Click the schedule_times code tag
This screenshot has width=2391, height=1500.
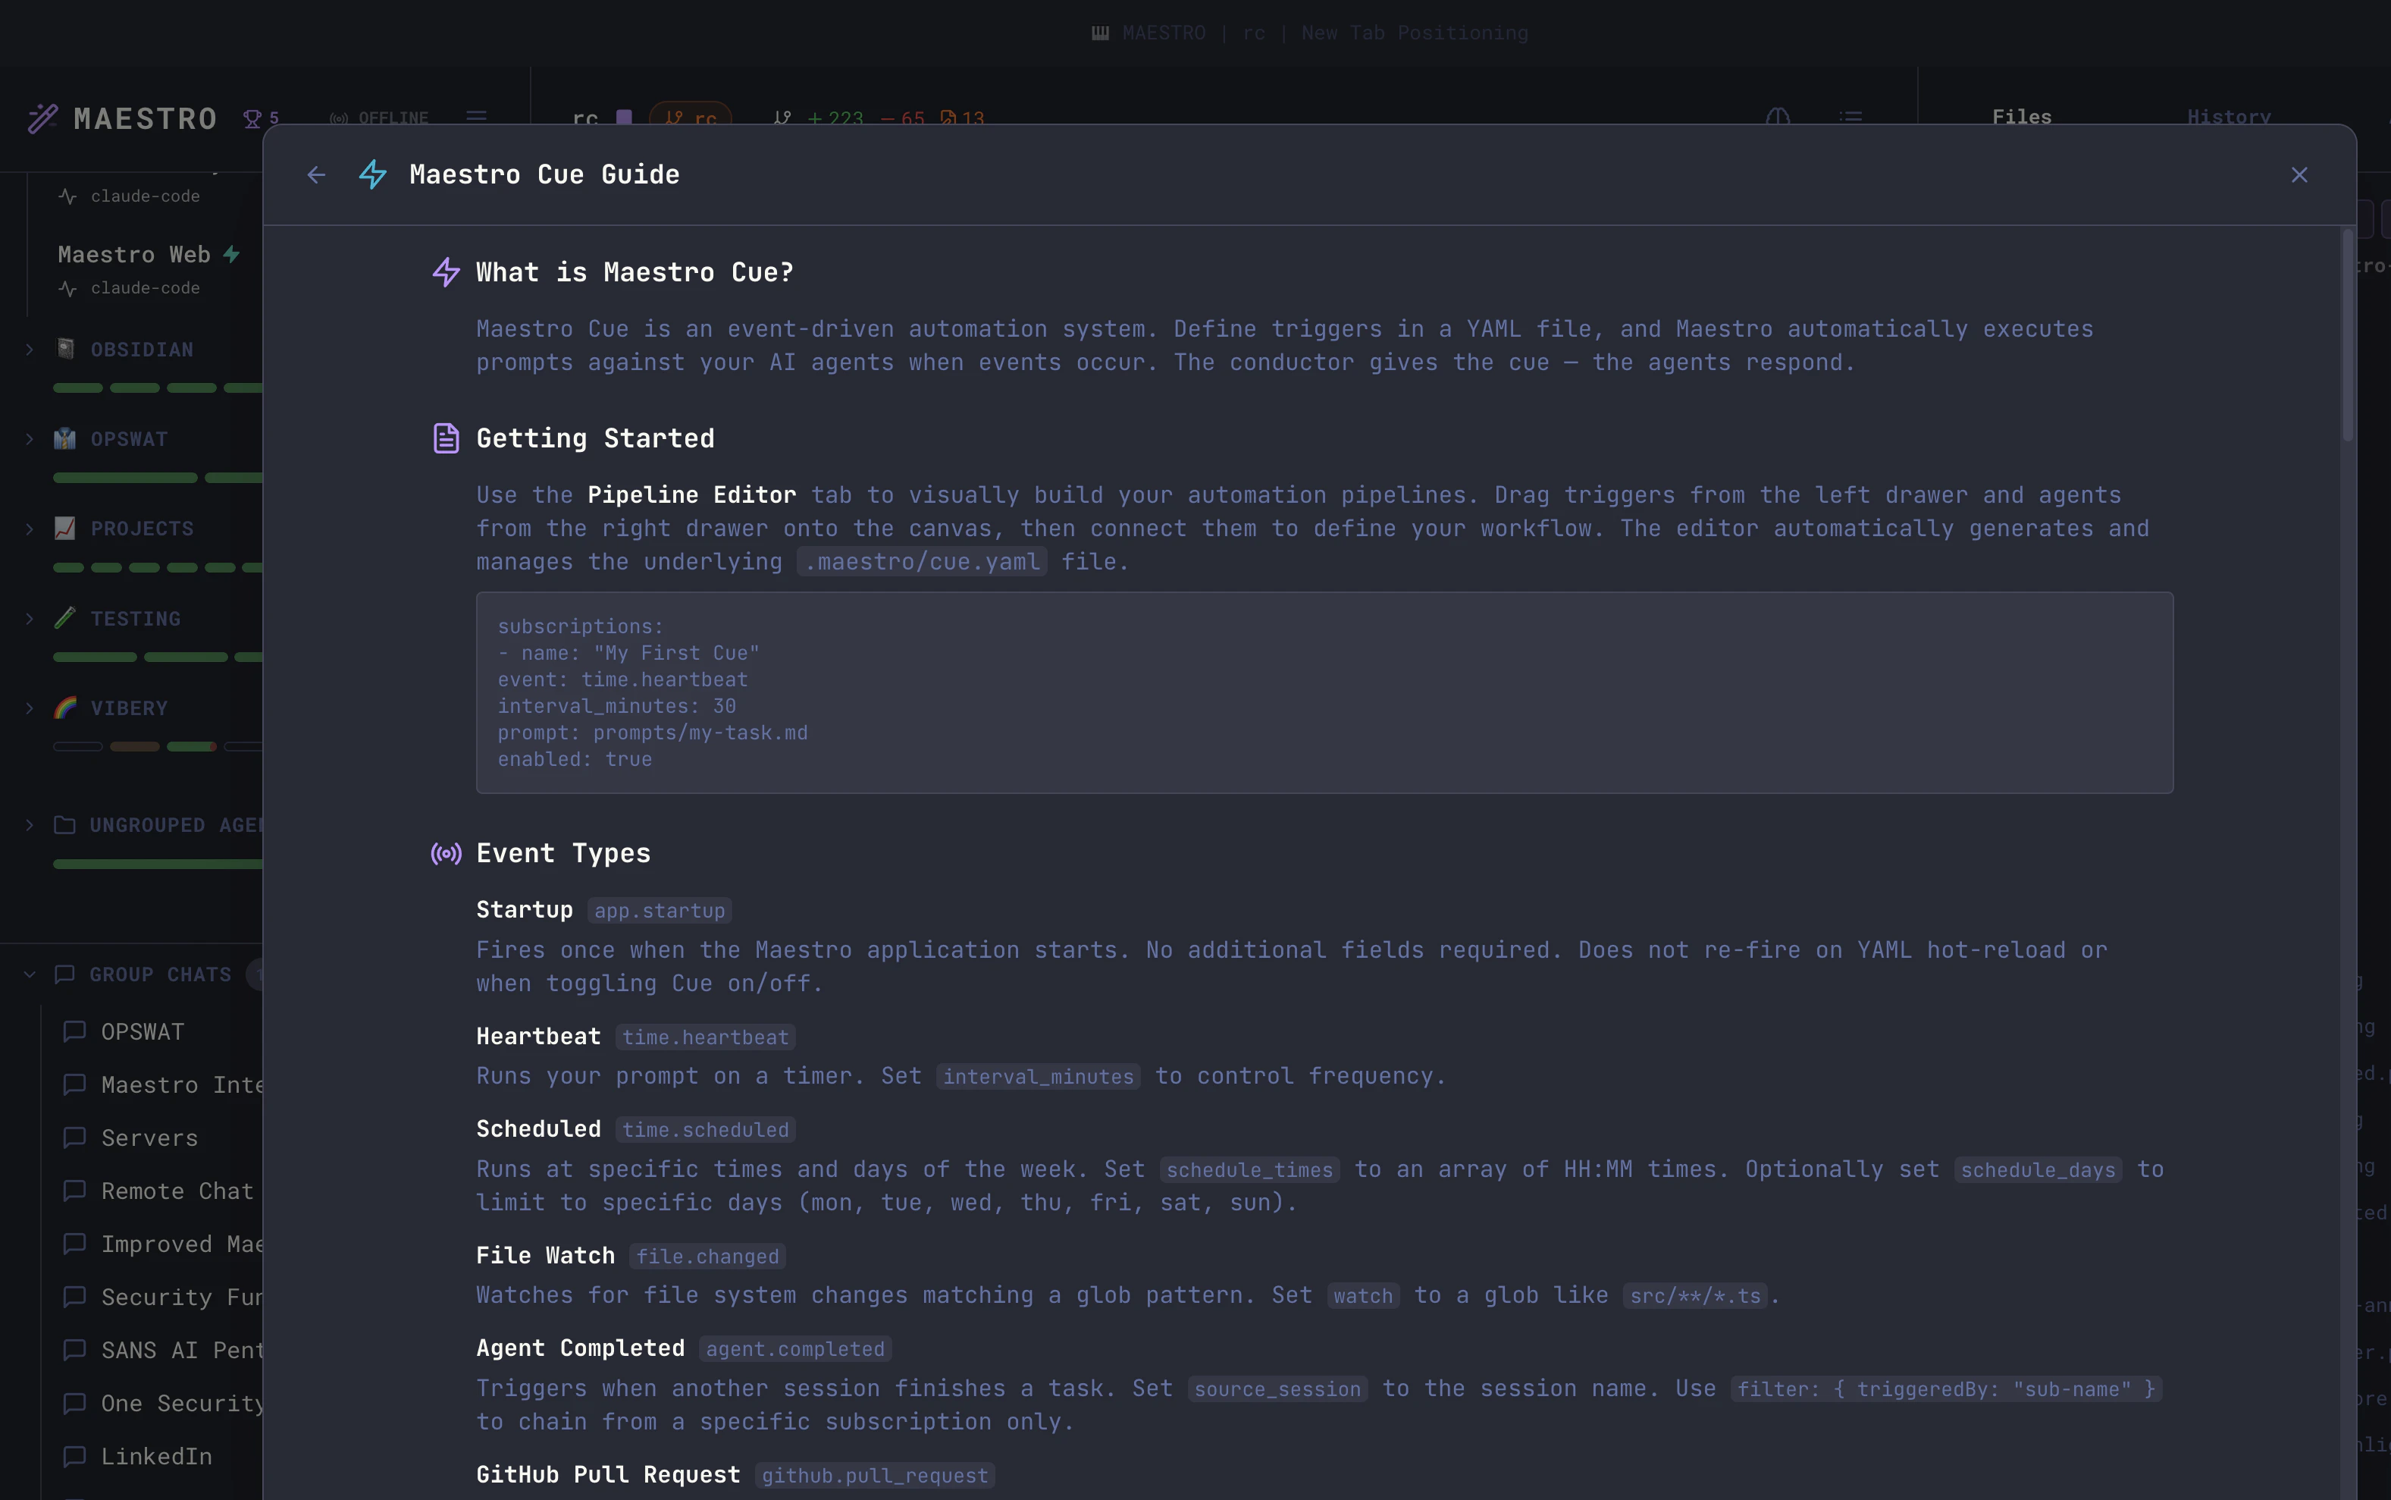tap(1249, 1171)
